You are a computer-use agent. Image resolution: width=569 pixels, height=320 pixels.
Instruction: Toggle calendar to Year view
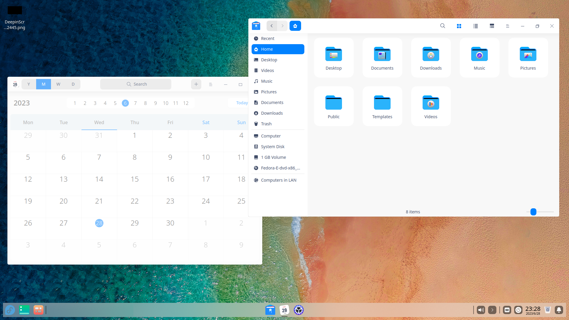tap(28, 84)
